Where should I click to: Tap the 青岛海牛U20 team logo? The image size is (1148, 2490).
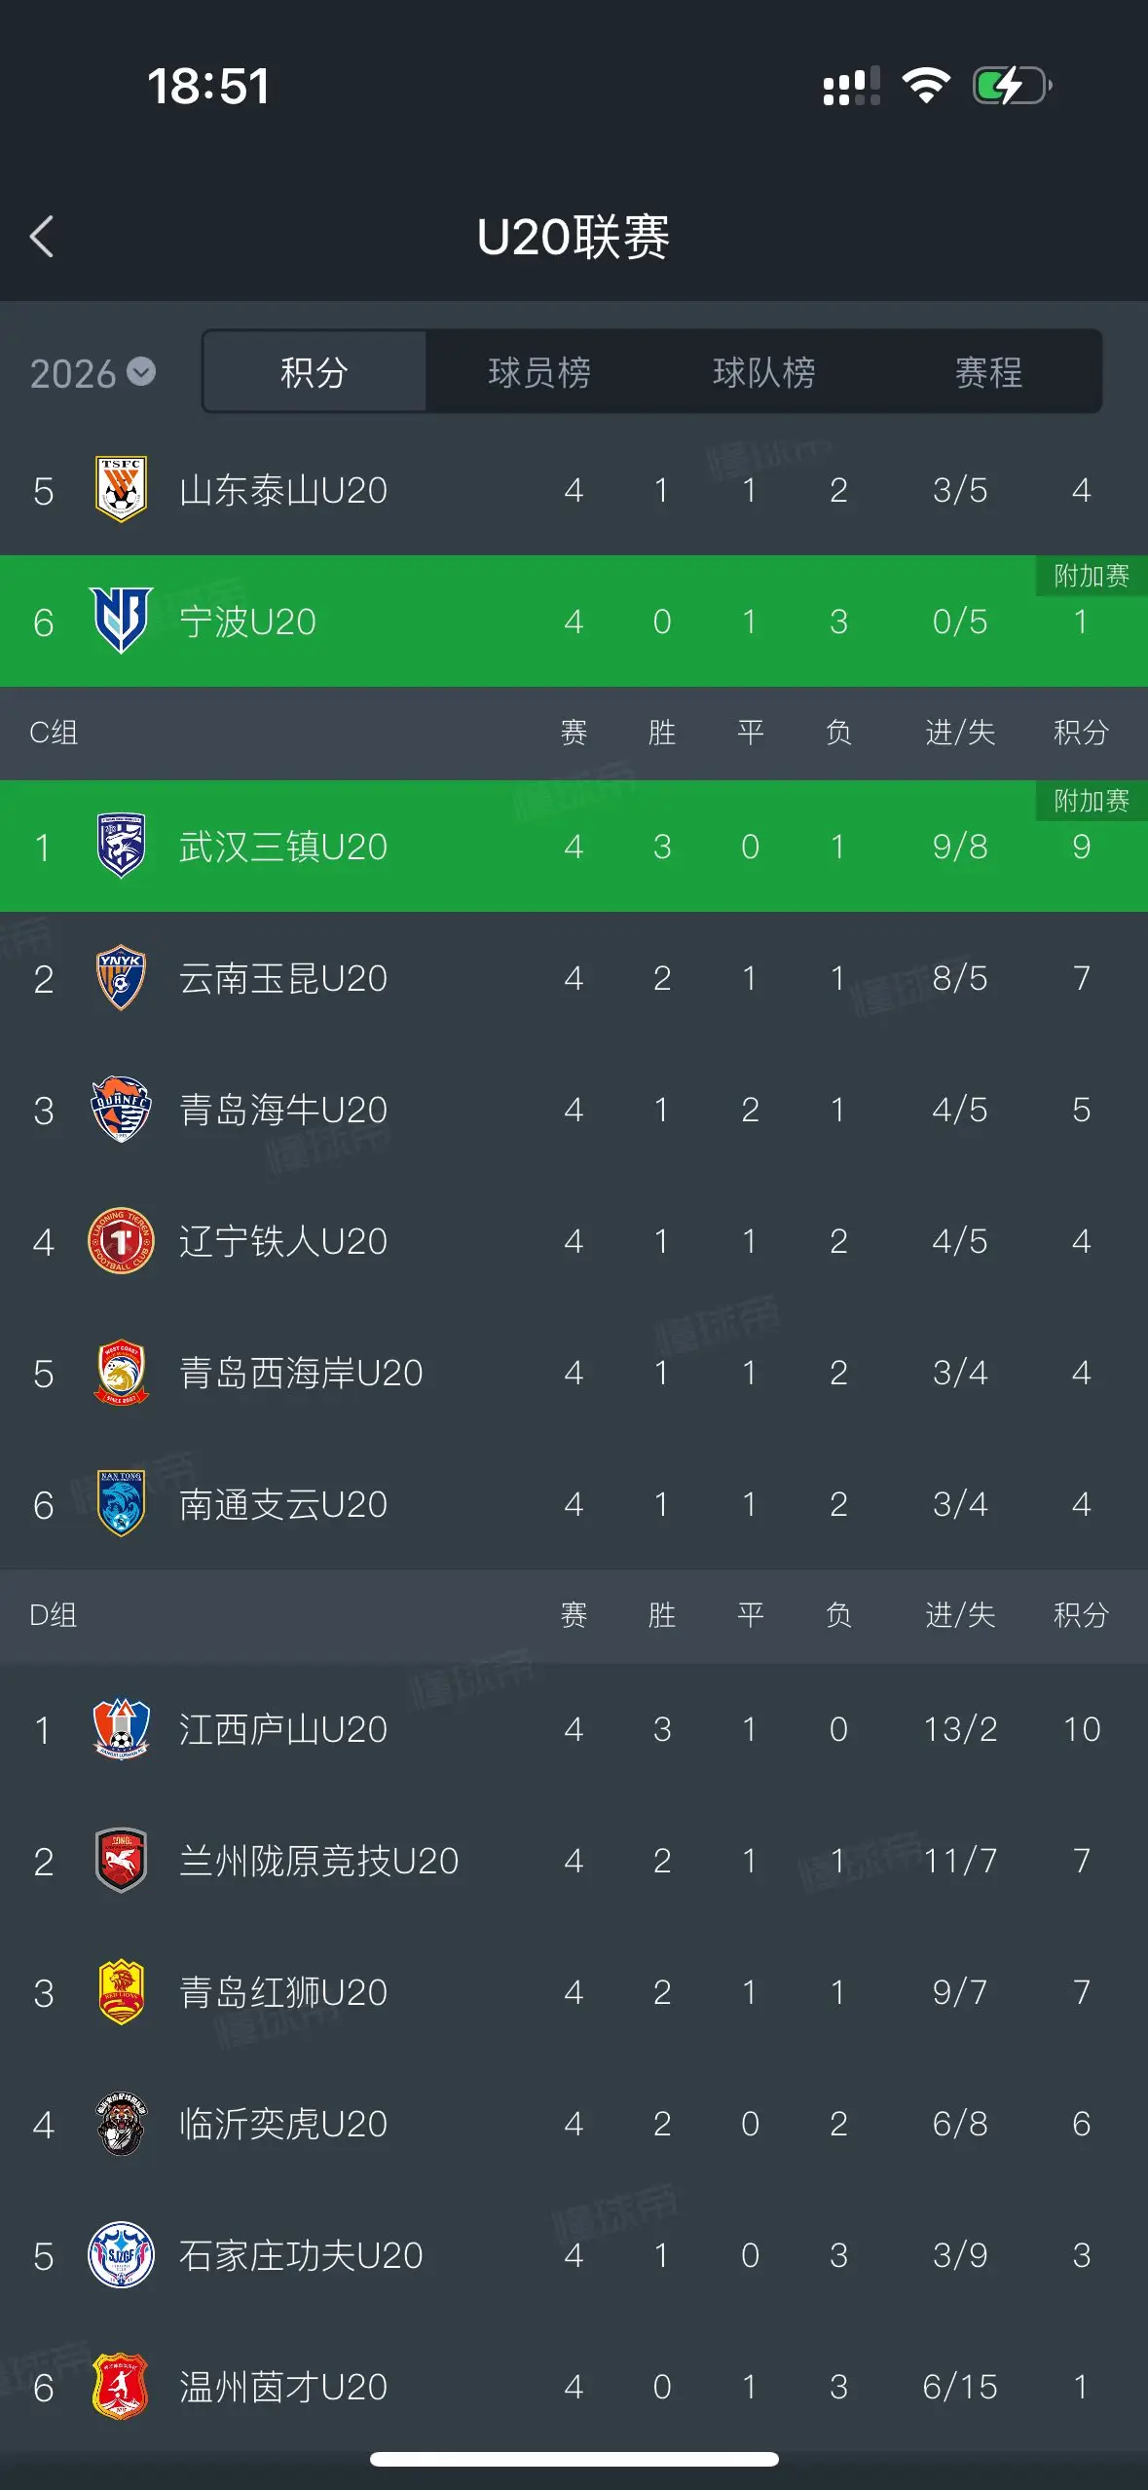pyautogui.click(x=121, y=1109)
